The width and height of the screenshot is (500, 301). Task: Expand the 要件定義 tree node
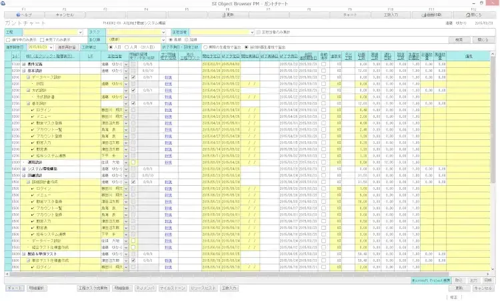pyautogui.click(x=25, y=64)
